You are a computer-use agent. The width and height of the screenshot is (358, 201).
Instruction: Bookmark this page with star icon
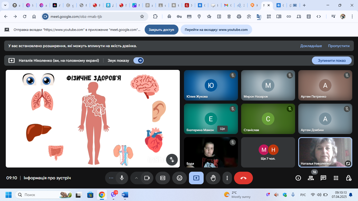click(x=142, y=16)
